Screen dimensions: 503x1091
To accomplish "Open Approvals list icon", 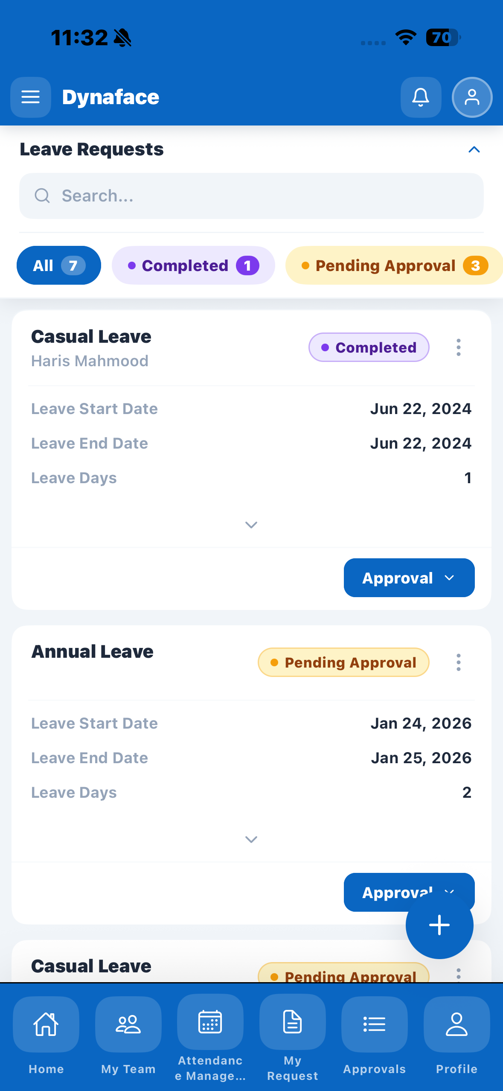I will [x=375, y=1024].
